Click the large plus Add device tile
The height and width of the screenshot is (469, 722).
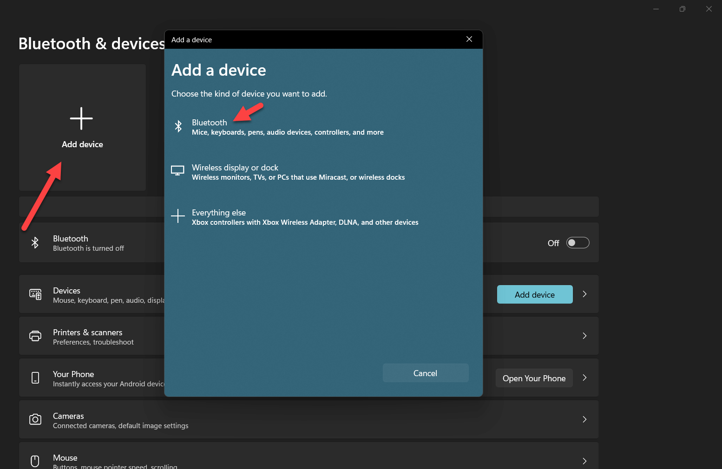click(x=82, y=127)
